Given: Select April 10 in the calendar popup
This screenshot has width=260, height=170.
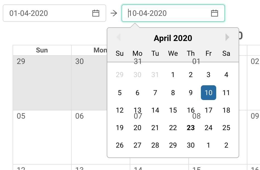Looking at the screenshot, I should (209, 93).
